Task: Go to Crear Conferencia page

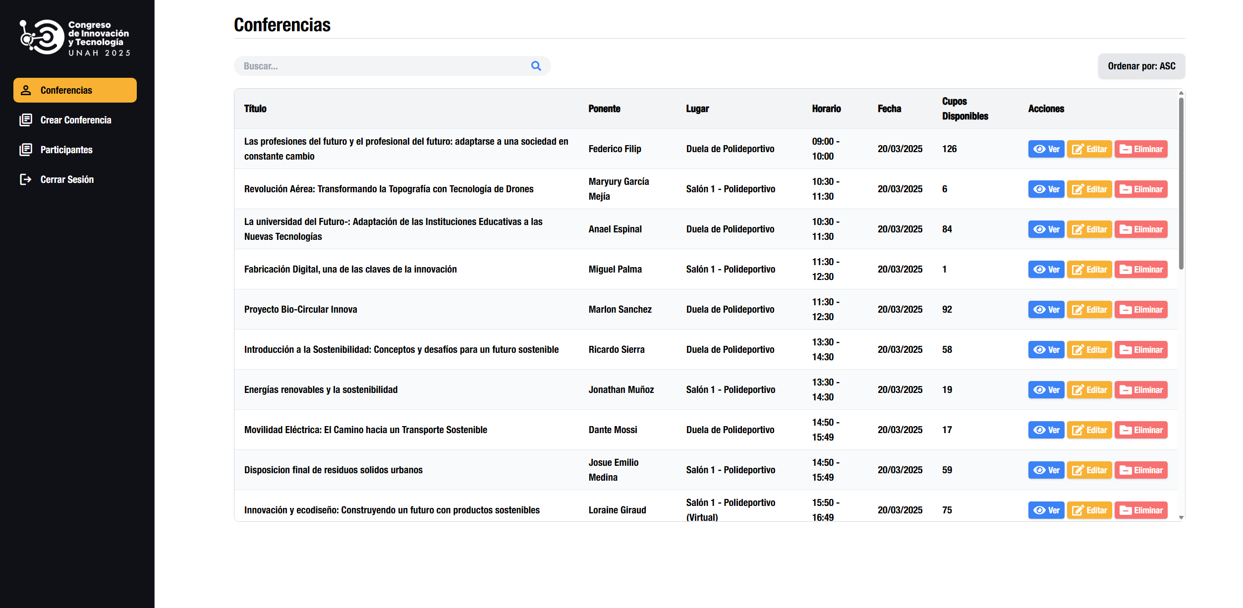Action: coord(75,120)
